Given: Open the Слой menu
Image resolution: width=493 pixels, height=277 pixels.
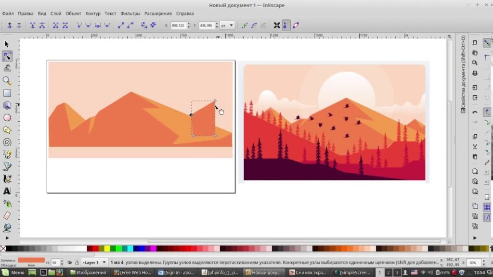Looking at the screenshot, I should click(x=56, y=13).
